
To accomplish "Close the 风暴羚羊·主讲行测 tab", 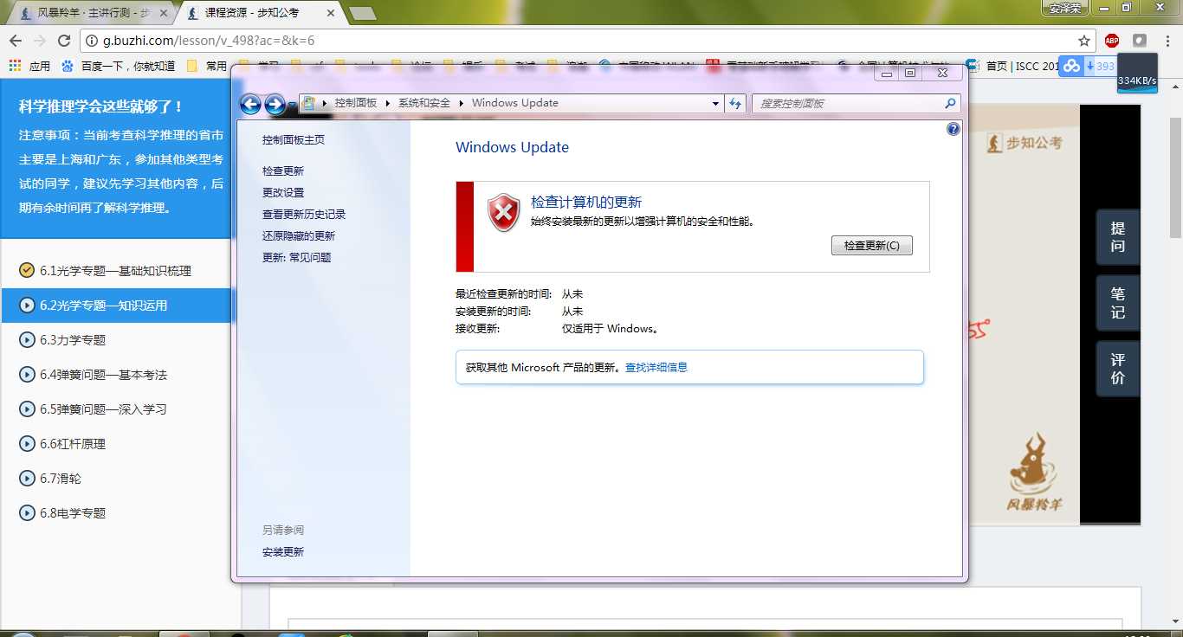I will pyautogui.click(x=164, y=14).
